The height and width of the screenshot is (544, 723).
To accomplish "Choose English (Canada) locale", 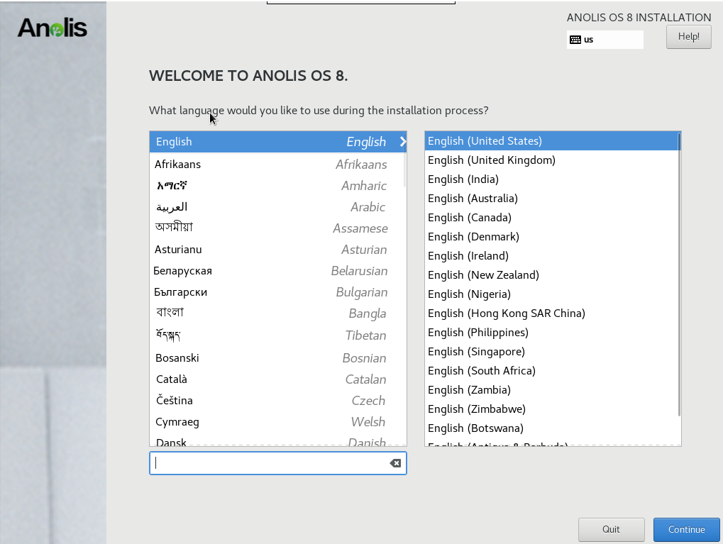I will [x=551, y=217].
